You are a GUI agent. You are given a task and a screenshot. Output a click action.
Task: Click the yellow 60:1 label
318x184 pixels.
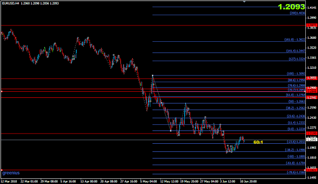258,142
